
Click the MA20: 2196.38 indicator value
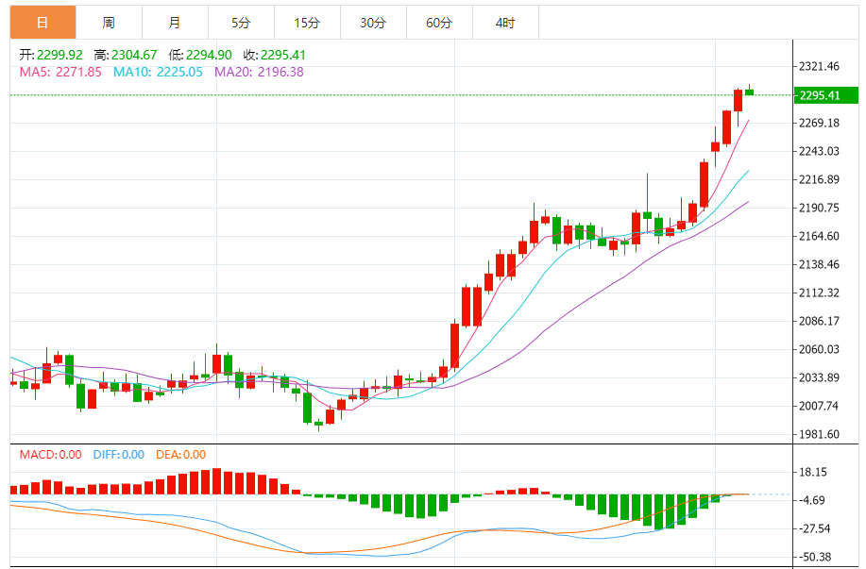259,72
